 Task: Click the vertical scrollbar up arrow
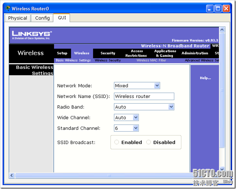click(222, 30)
